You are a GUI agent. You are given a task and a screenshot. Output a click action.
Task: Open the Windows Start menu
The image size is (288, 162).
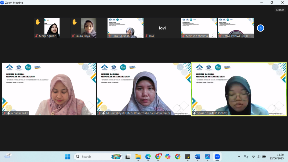click(x=68, y=157)
